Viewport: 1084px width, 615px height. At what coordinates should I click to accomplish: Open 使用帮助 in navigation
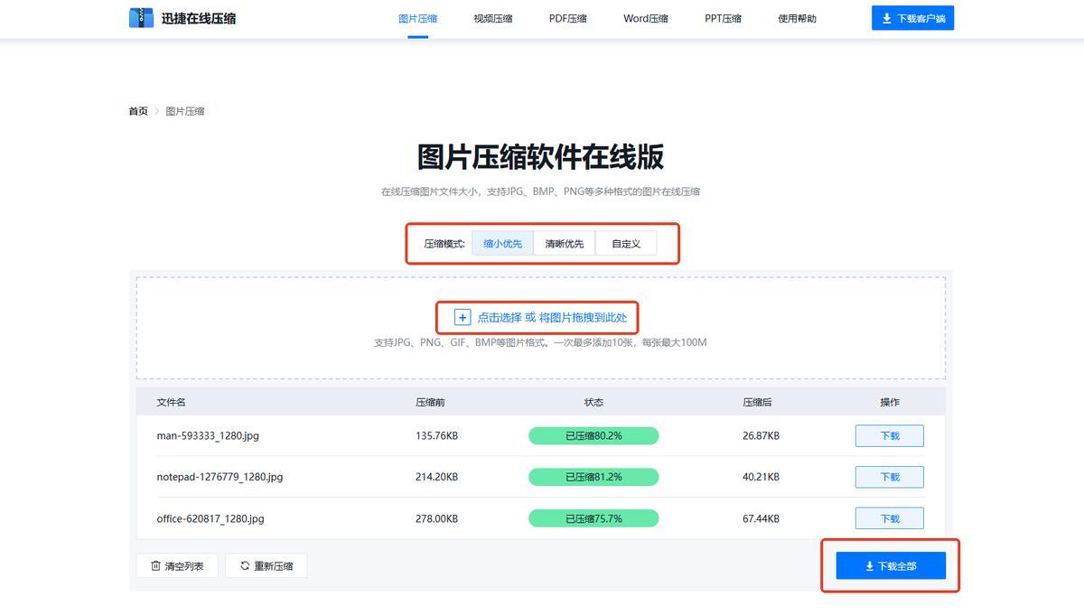tap(797, 18)
